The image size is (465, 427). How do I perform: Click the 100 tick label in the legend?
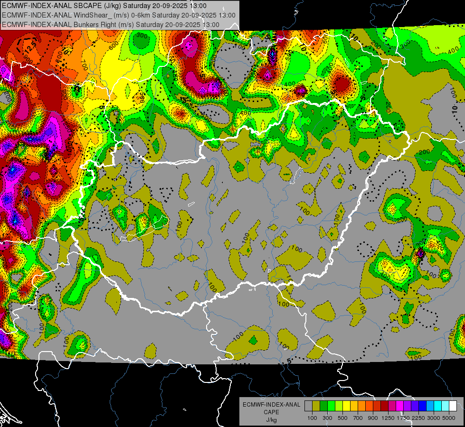[x=312, y=418]
